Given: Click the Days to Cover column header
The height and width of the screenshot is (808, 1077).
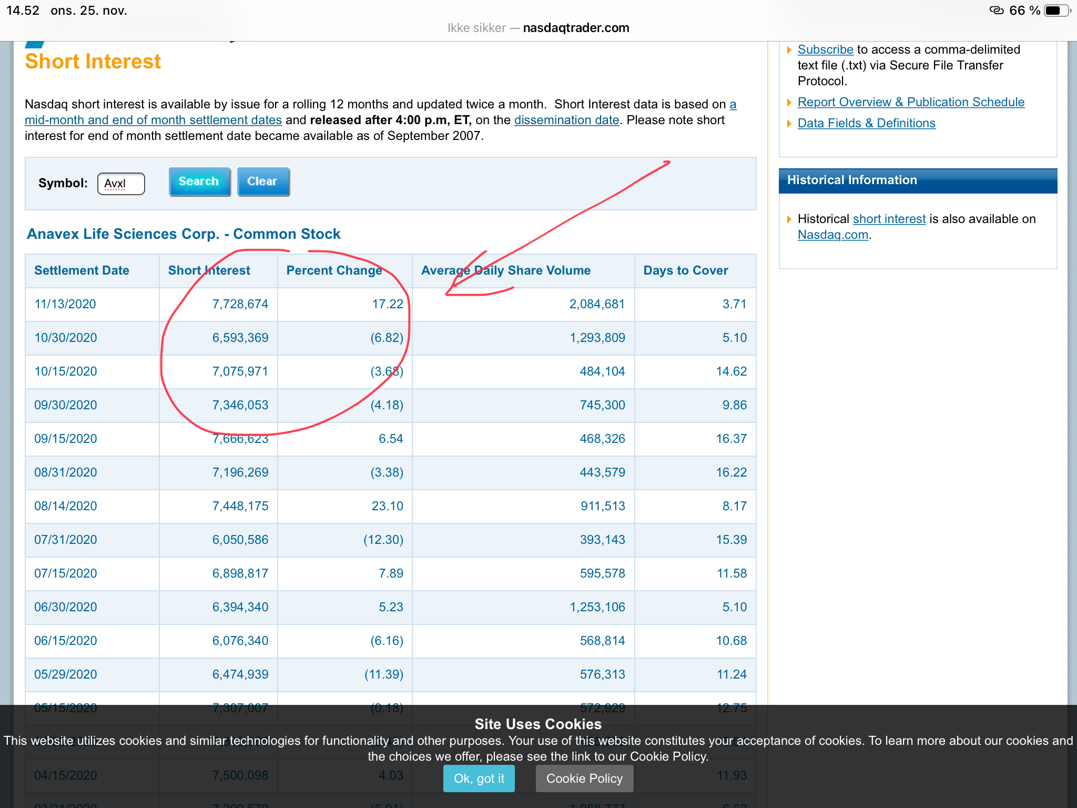Looking at the screenshot, I should tap(686, 270).
